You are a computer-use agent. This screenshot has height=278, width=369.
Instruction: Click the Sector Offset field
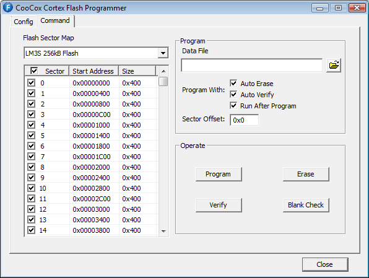coord(244,120)
